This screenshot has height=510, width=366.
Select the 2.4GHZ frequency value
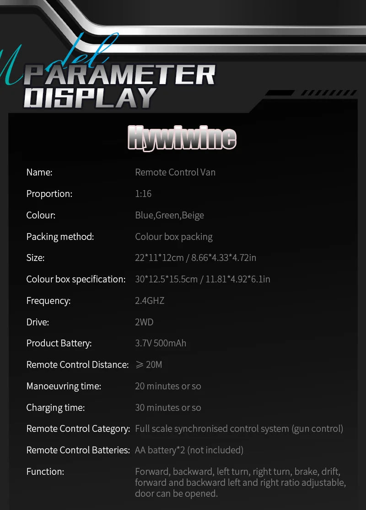150,301
